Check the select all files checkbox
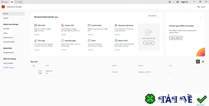This screenshot has width=209, height=106. point(34,66)
